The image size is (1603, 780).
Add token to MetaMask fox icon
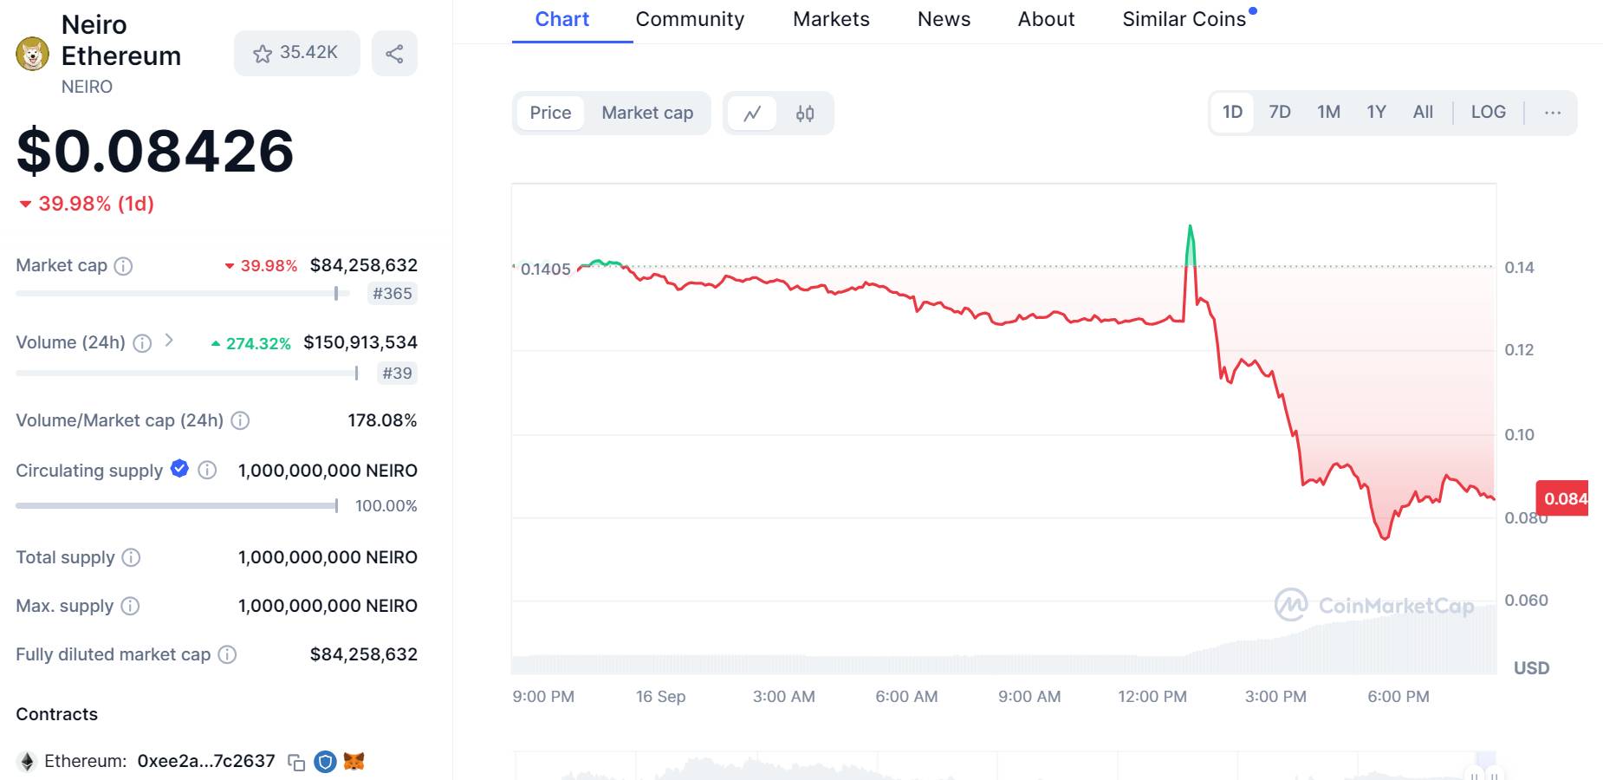coord(354,762)
